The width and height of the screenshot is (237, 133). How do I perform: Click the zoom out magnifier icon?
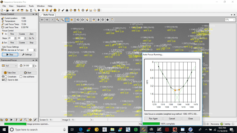click(62, 20)
